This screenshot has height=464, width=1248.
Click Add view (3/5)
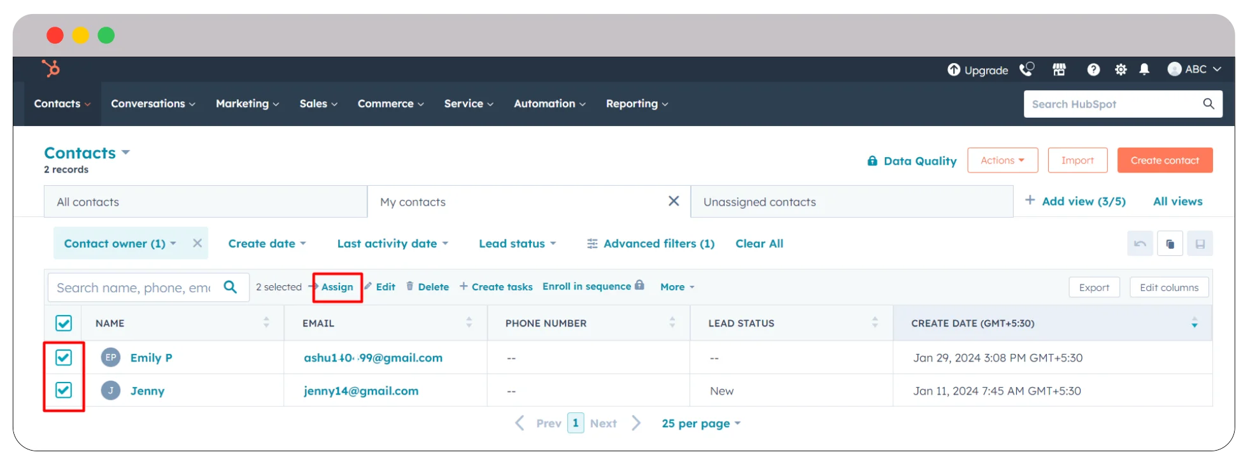pos(1075,201)
